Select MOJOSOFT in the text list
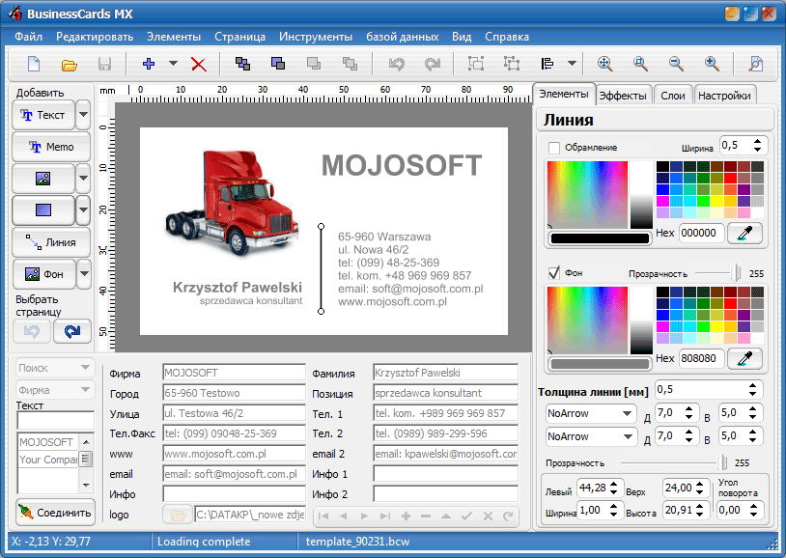 coord(46,442)
